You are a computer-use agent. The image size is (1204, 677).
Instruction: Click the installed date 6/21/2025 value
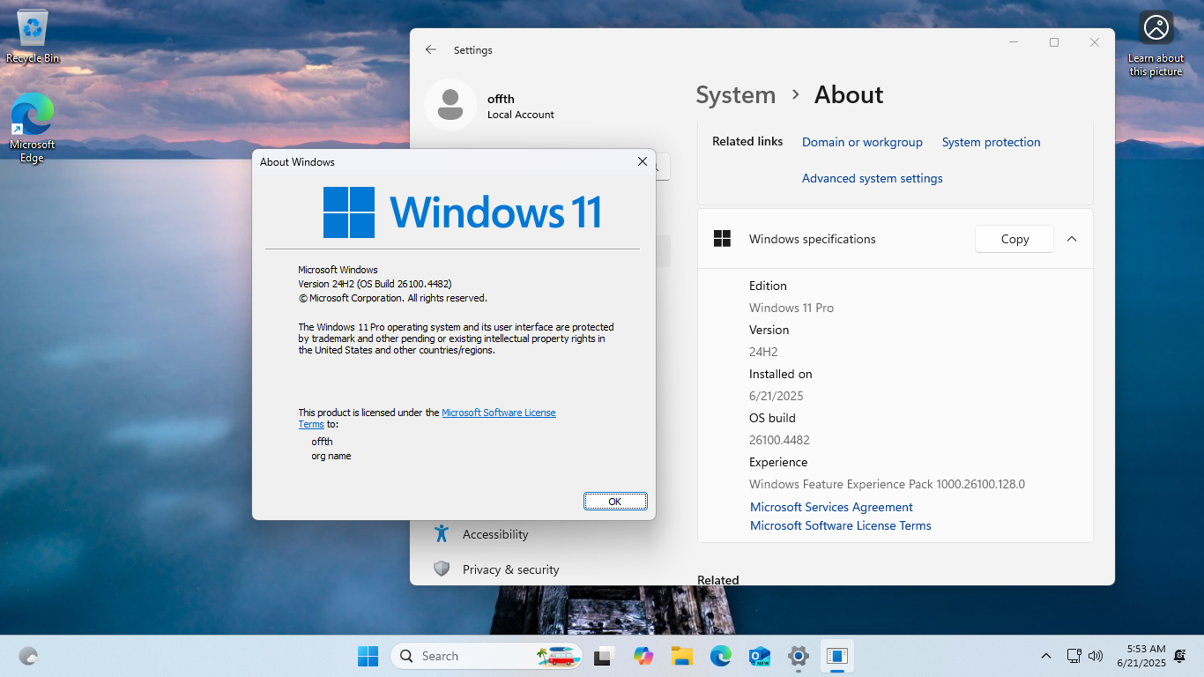[777, 396]
